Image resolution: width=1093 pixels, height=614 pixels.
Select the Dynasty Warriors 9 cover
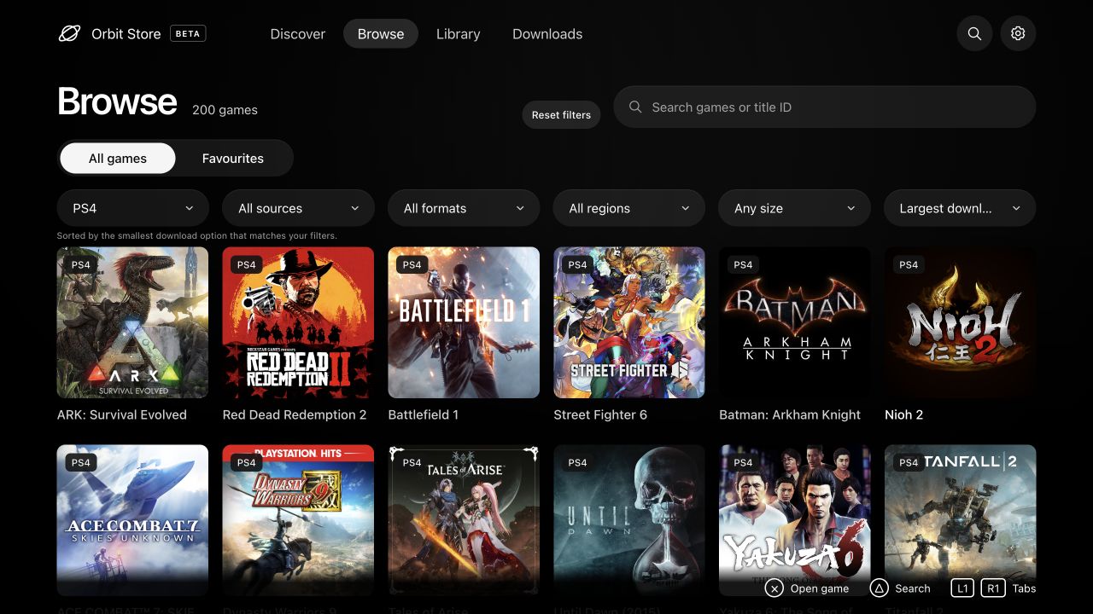[298, 520]
